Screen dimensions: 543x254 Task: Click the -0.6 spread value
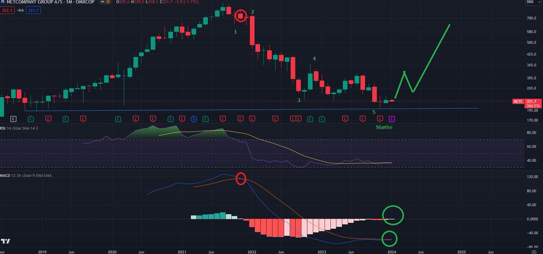pyautogui.click(x=21, y=10)
